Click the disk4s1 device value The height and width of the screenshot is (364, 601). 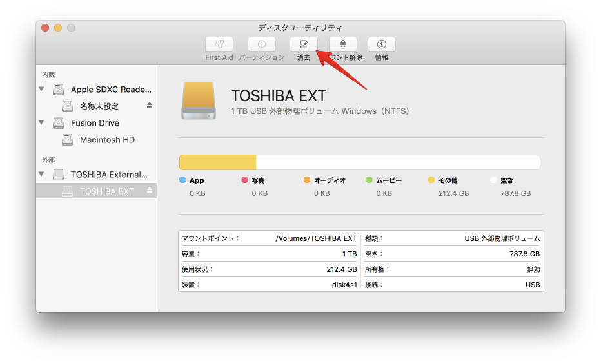click(x=344, y=285)
